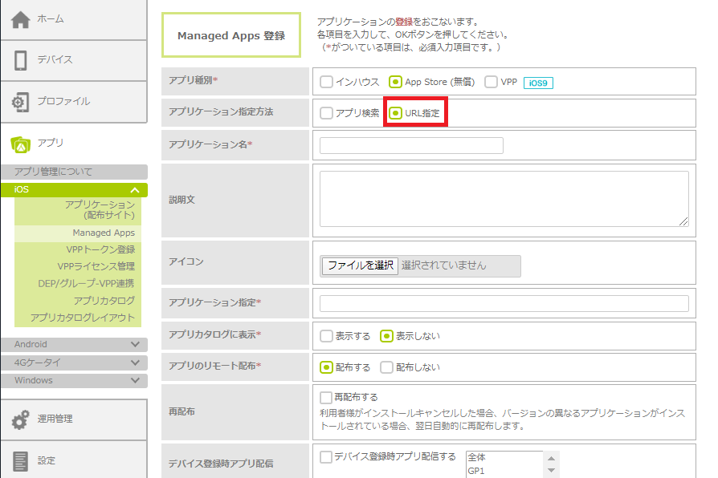Open Managed Apps in the sidebar
This screenshot has width=718, height=478.
point(104,233)
